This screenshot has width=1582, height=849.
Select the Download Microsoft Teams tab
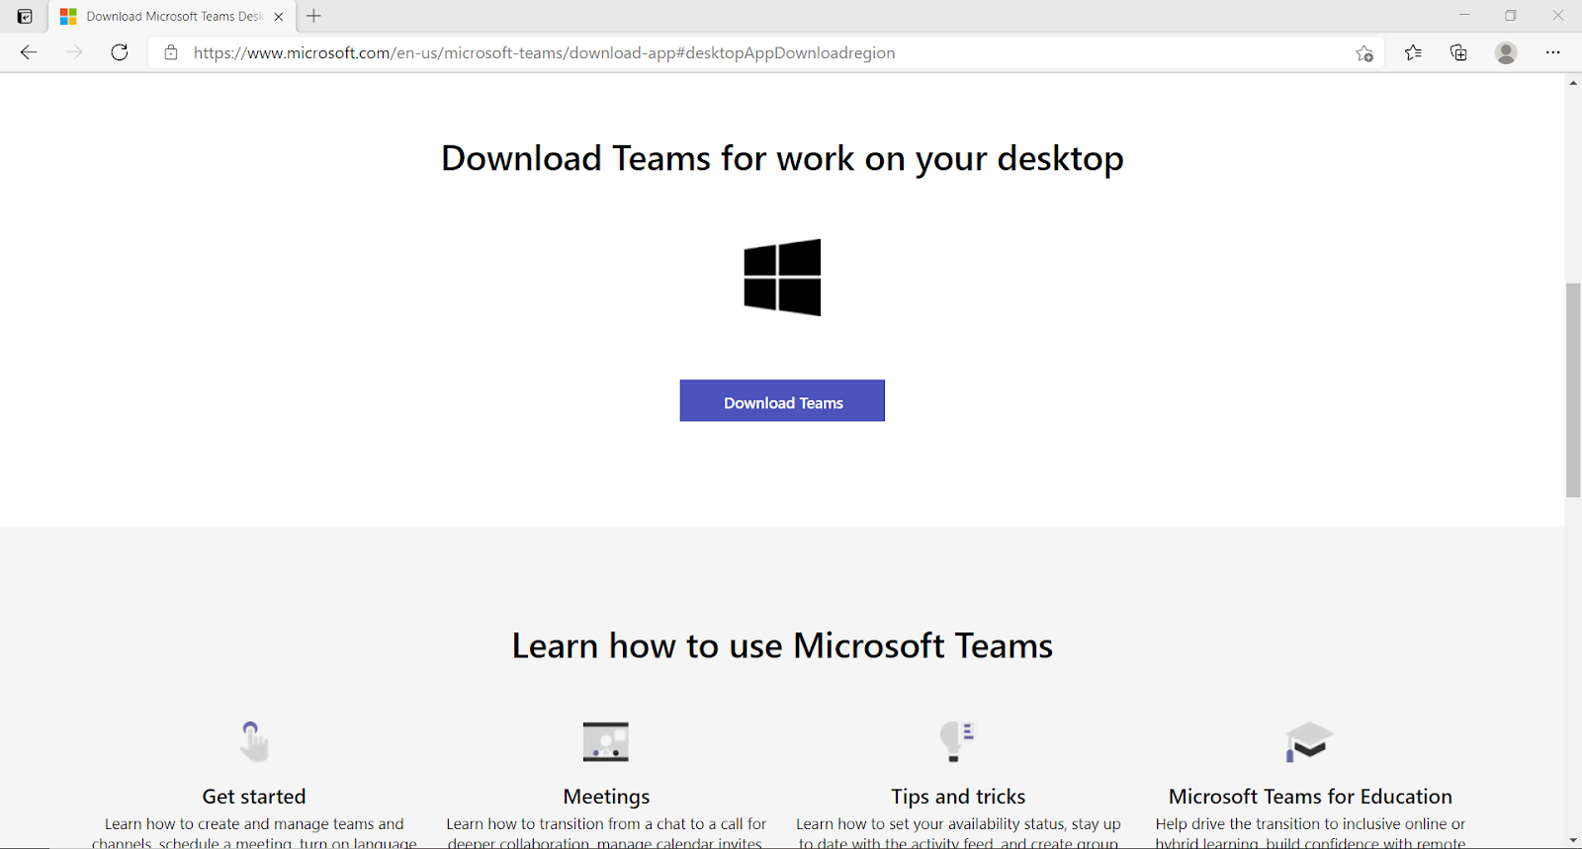170,17
